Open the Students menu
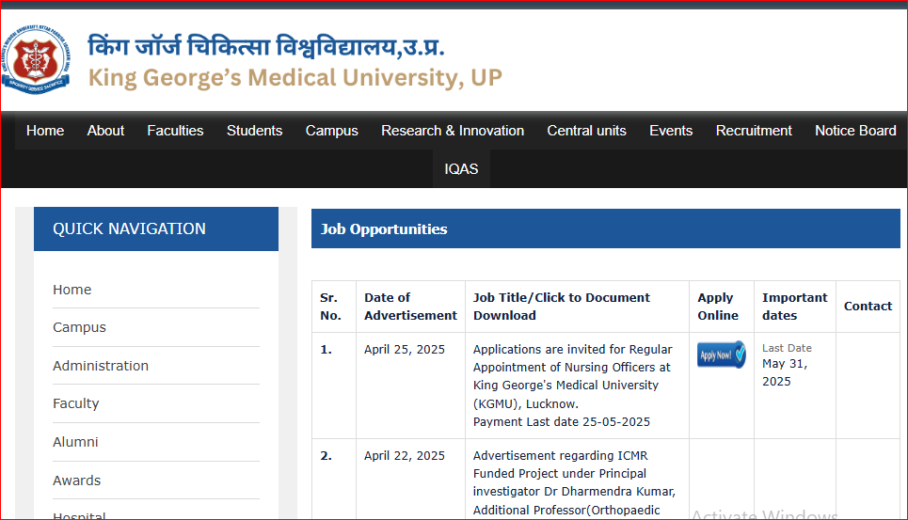 [x=254, y=131]
